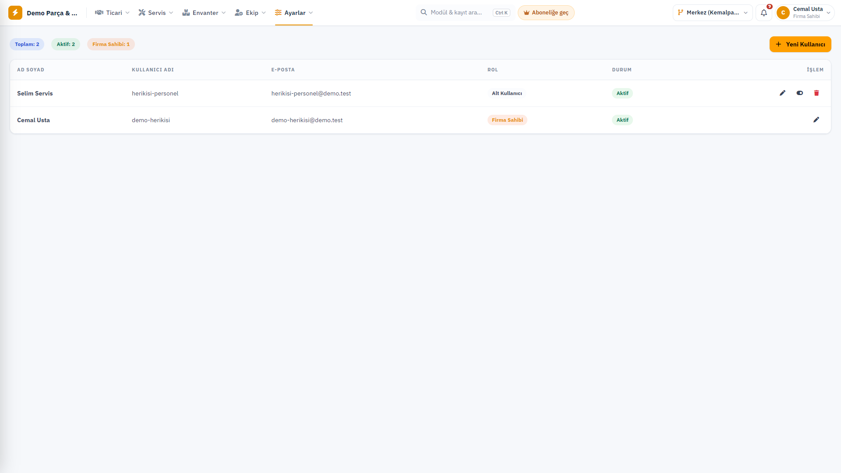
Task: Click the Ekip people icon
Action: (239, 13)
